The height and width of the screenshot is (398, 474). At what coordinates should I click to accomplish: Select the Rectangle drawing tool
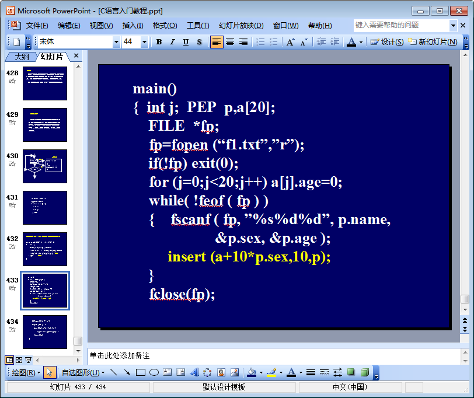(x=141, y=373)
